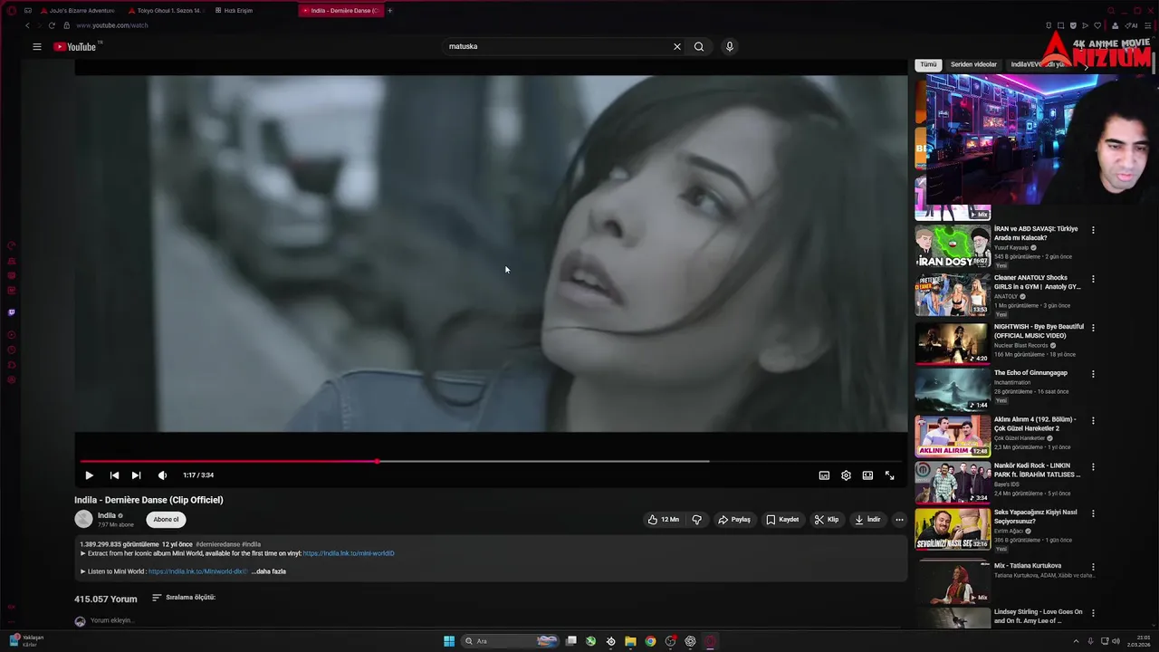Open the Indila channel avatar

click(83, 519)
